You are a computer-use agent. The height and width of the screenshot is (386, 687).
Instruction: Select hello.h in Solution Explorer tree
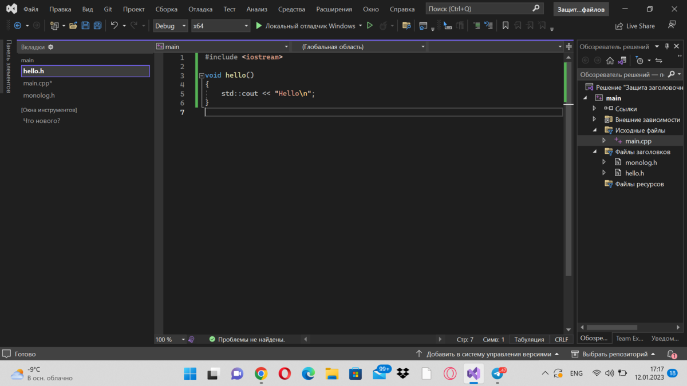tap(634, 173)
